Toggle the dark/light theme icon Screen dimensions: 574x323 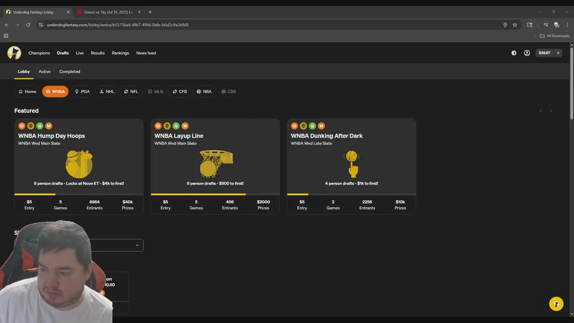[514, 53]
